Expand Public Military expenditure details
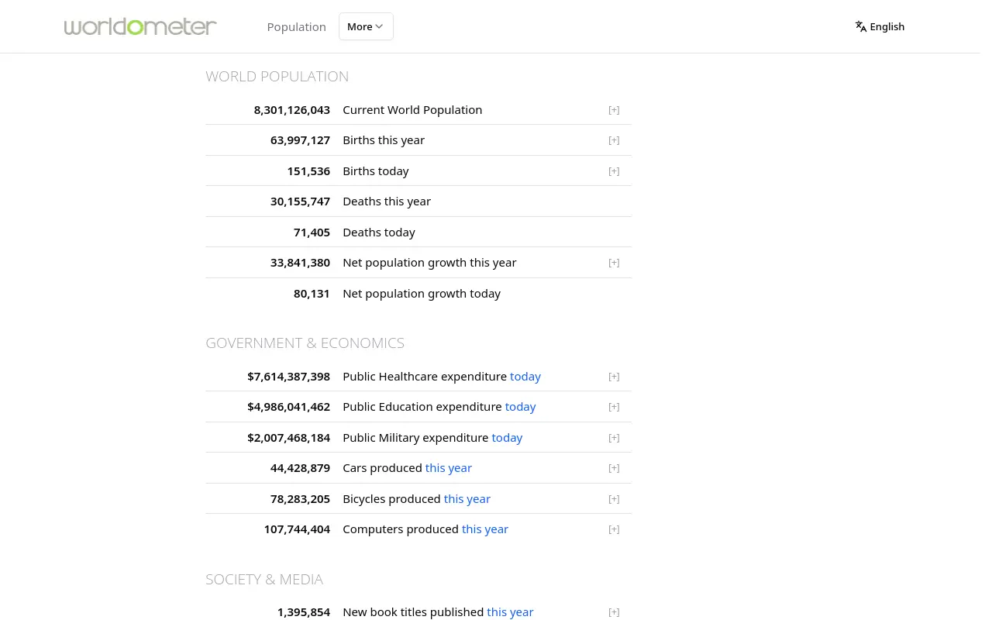This screenshot has height=620, width=992. click(614, 438)
